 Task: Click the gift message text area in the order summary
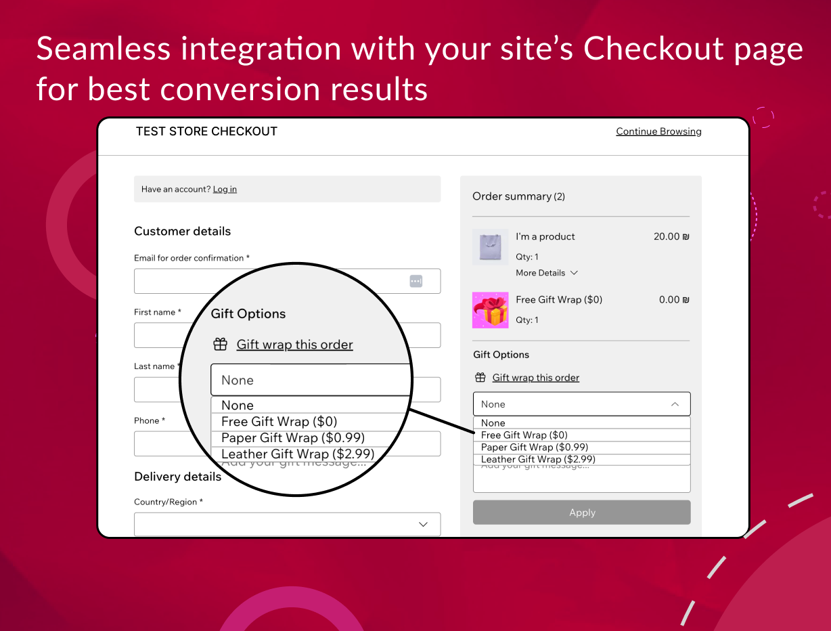pos(582,479)
